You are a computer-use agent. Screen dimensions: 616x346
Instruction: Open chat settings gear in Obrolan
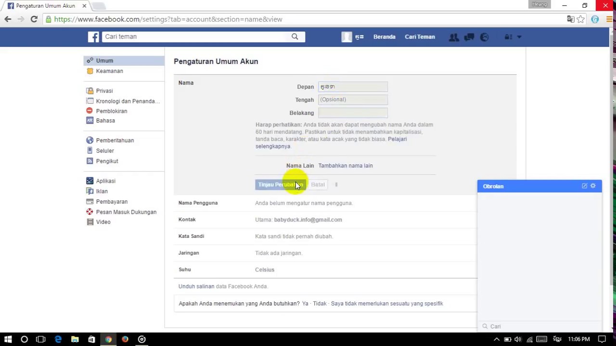[593, 186]
